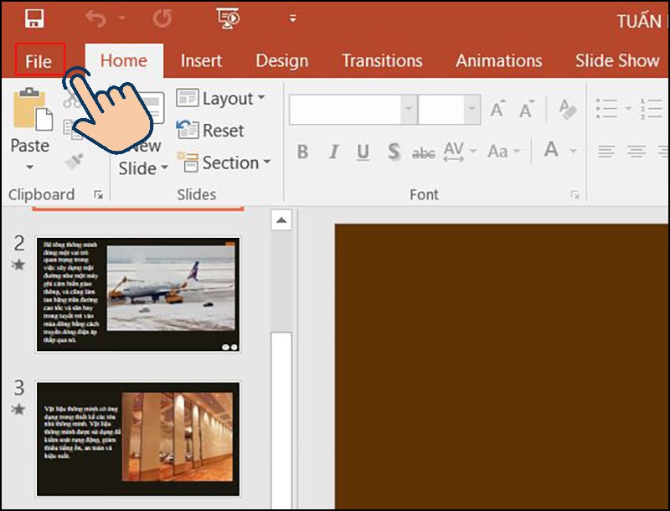
Task: Open the File menu
Action: click(x=38, y=59)
